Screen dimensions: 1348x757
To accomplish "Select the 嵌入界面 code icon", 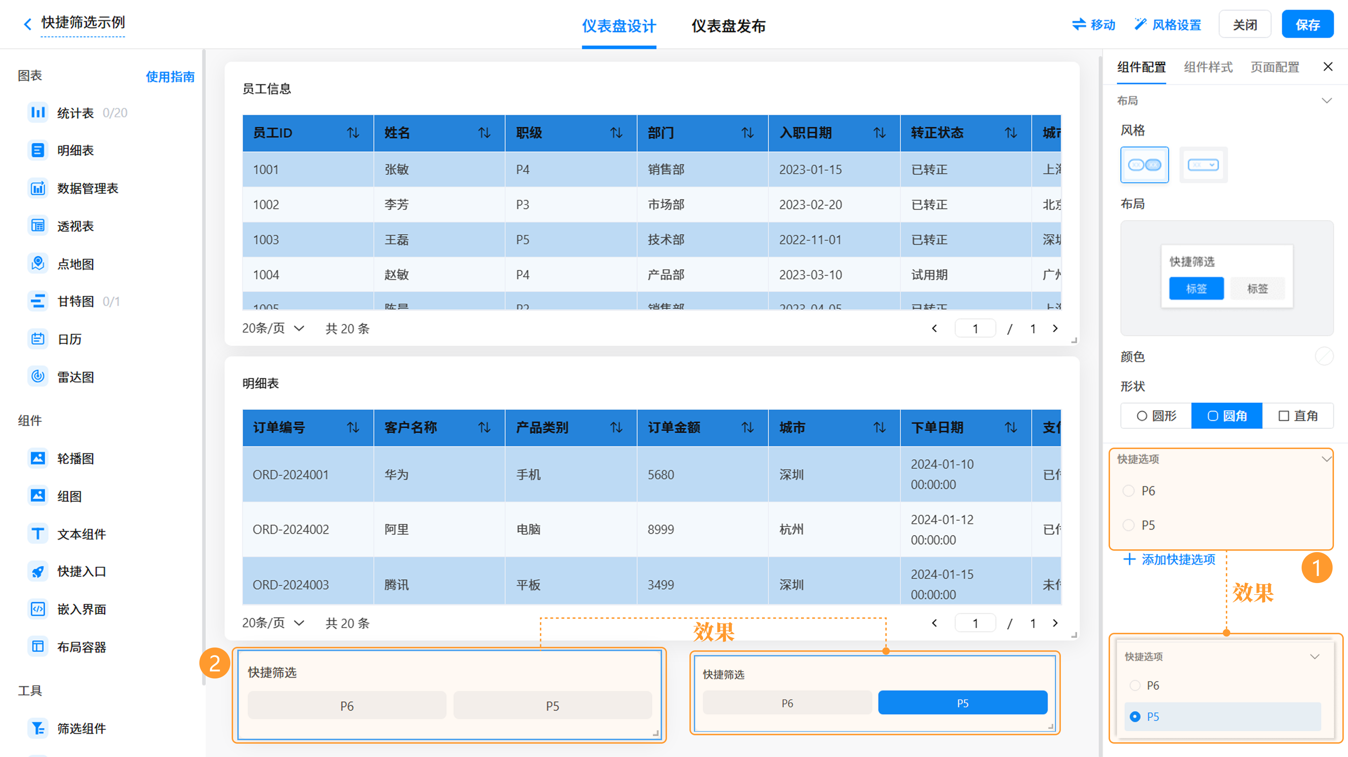I will tap(38, 609).
